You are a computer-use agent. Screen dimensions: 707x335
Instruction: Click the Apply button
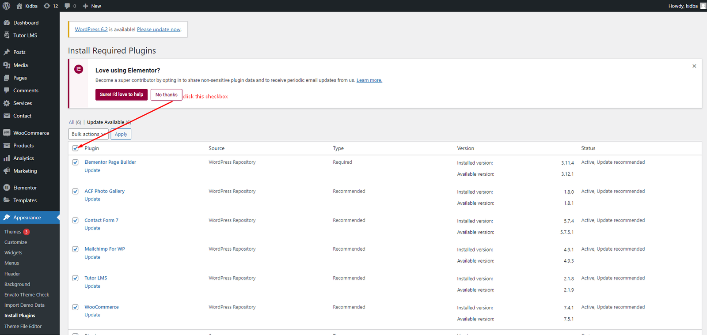121,134
